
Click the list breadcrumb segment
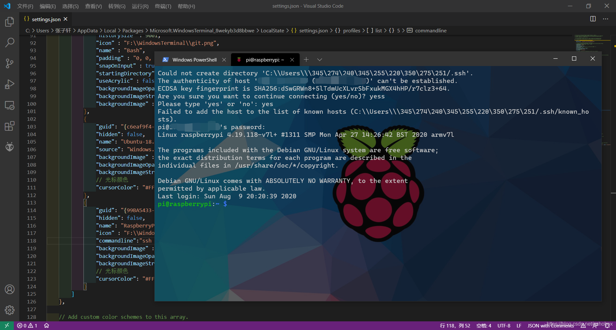pos(379,30)
